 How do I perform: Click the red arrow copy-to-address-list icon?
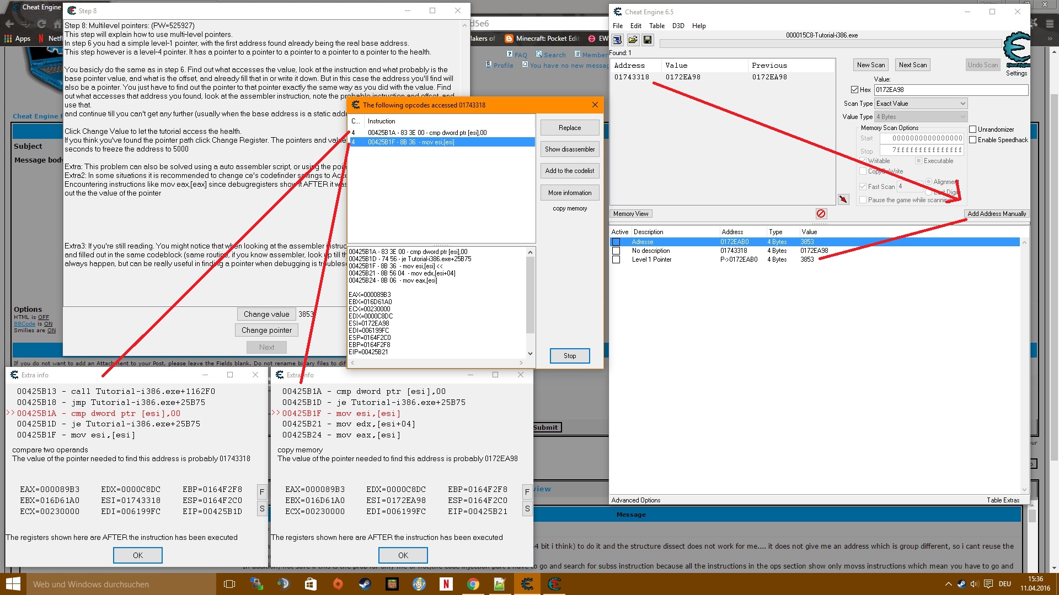[x=843, y=199]
